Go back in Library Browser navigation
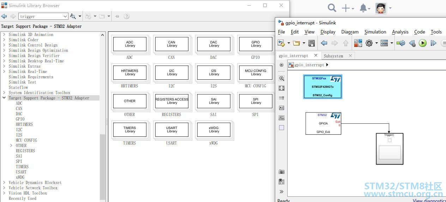 click(4, 16)
